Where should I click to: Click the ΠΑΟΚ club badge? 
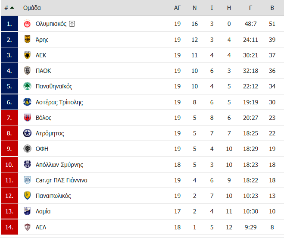coord(27,71)
